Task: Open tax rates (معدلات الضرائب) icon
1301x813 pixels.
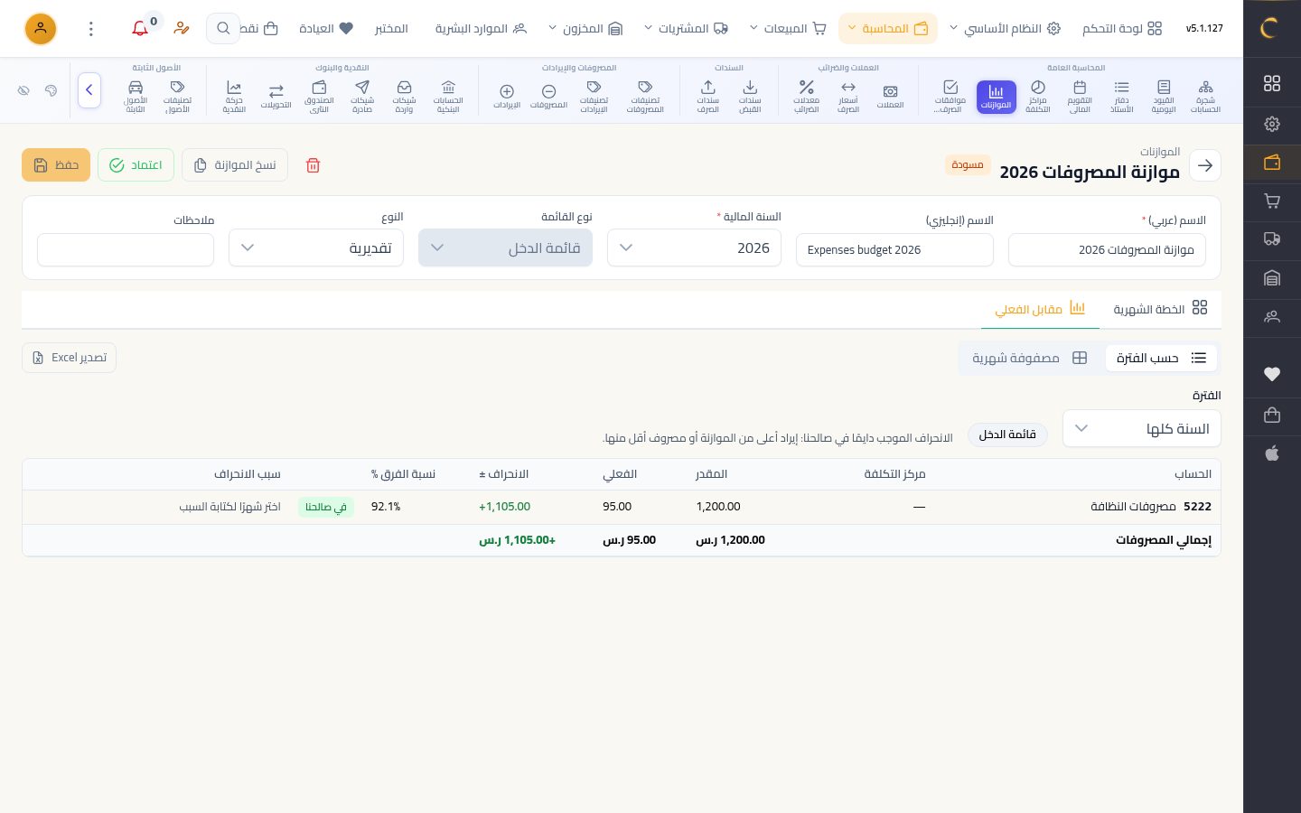Action: 806,97
